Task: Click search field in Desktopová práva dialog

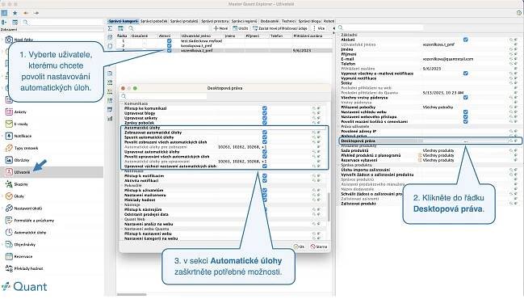Action: (167, 96)
